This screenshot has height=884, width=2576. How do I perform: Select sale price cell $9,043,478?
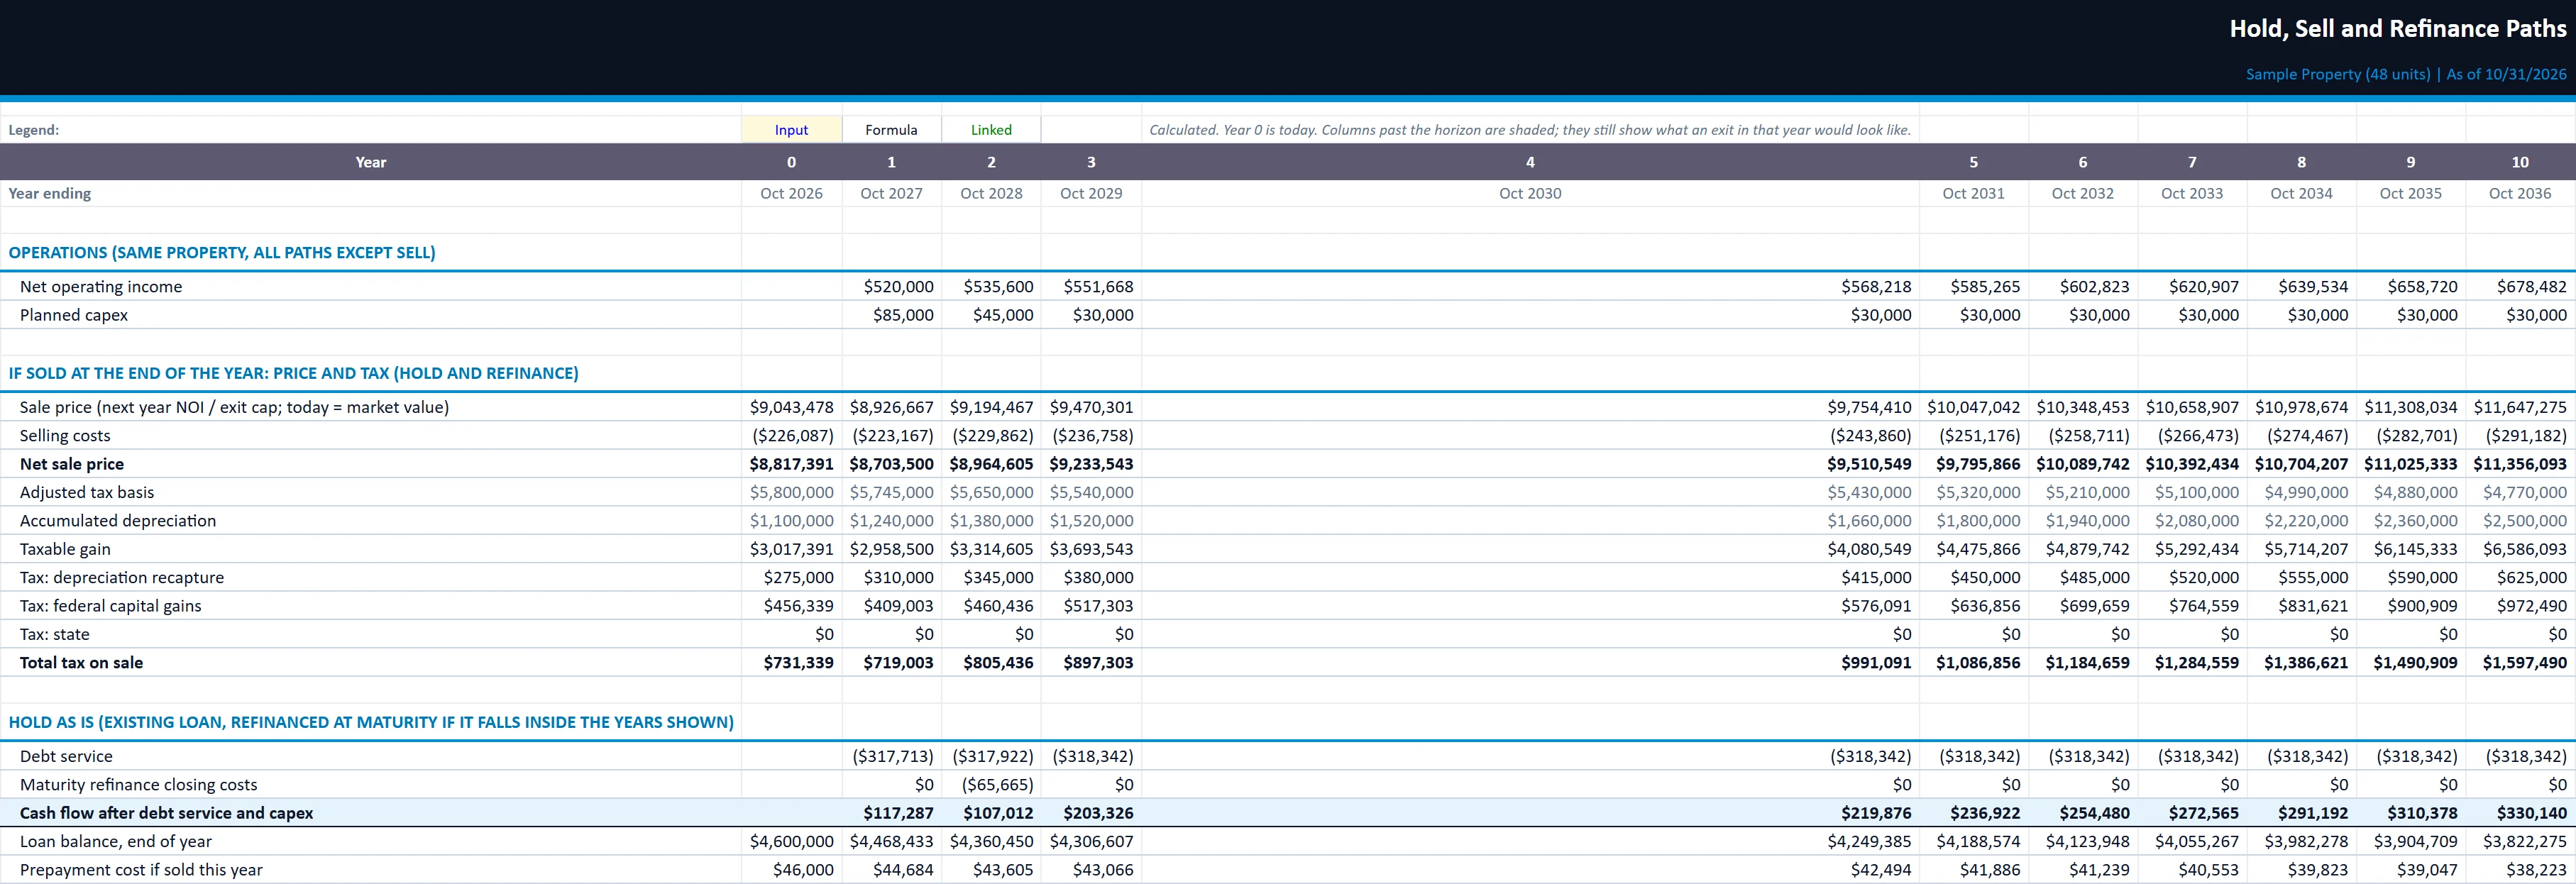791,407
